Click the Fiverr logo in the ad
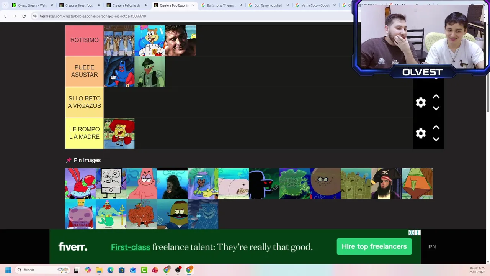Screen dimensions: 490x276 (73, 247)
